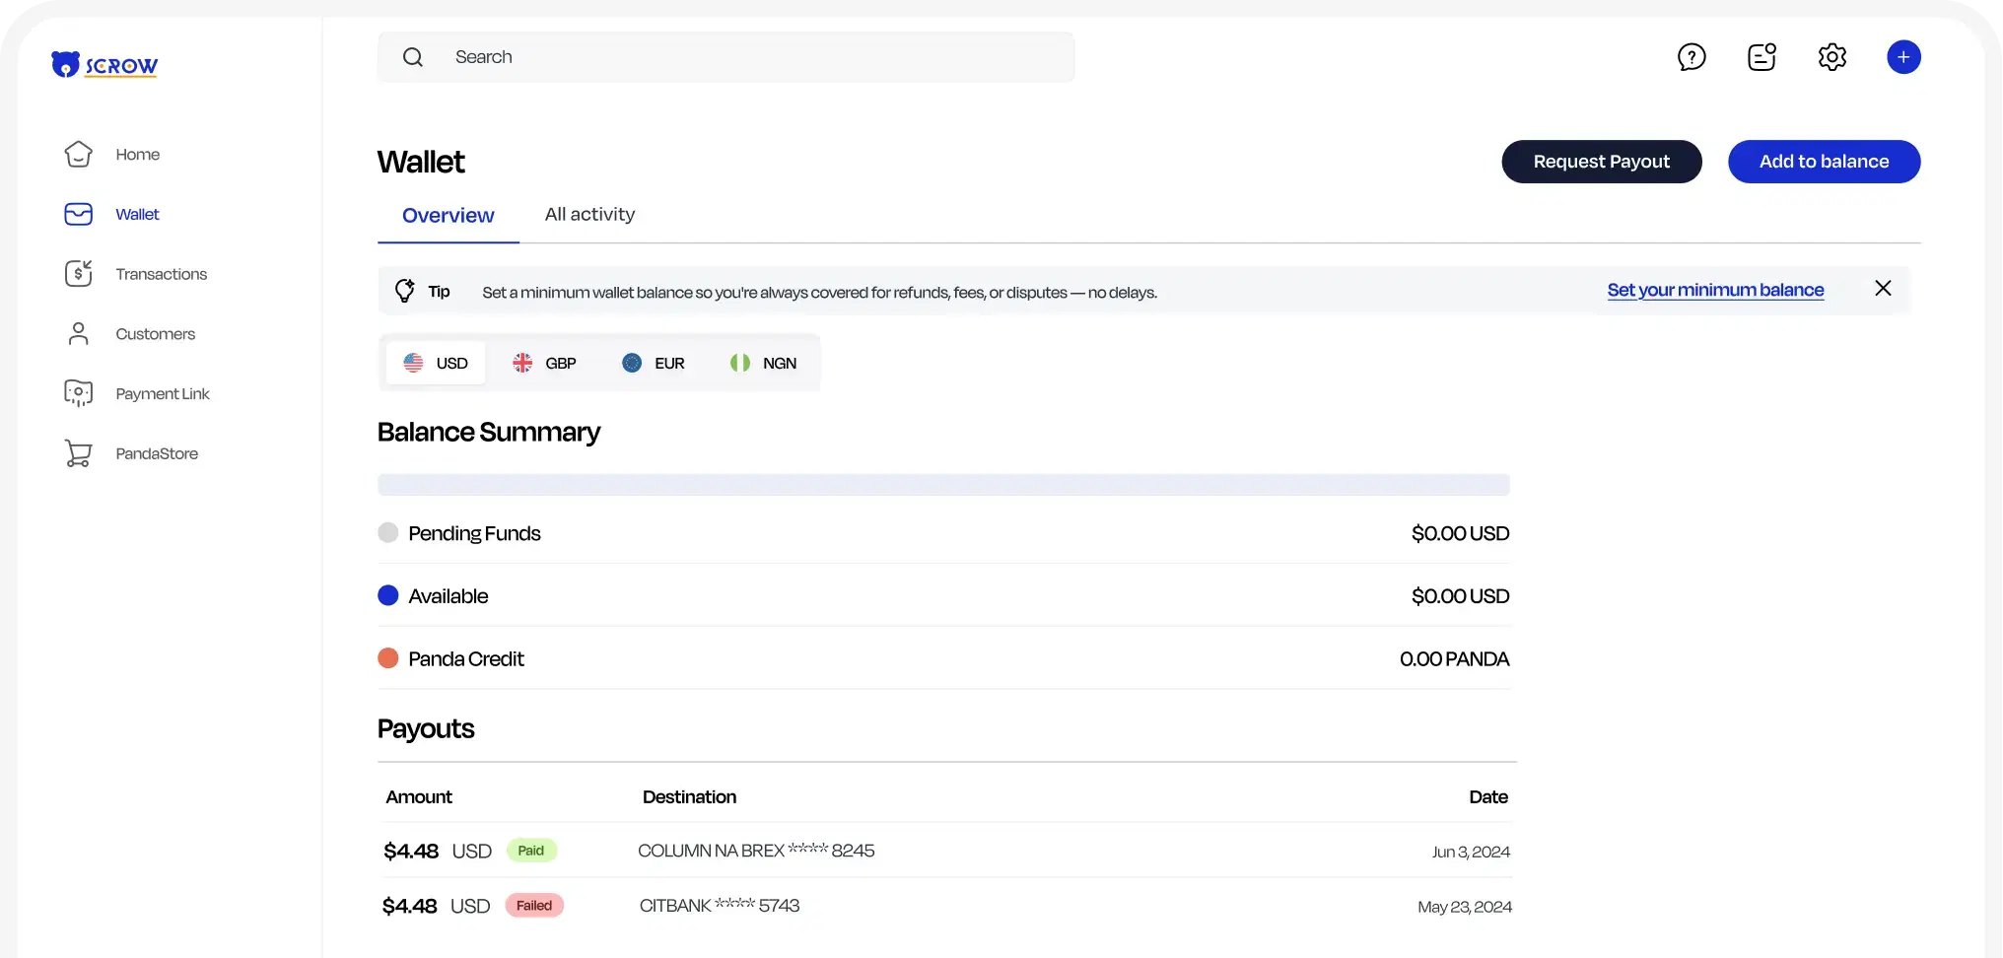
Task: Select the Overview tab
Action: (x=448, y=215)
